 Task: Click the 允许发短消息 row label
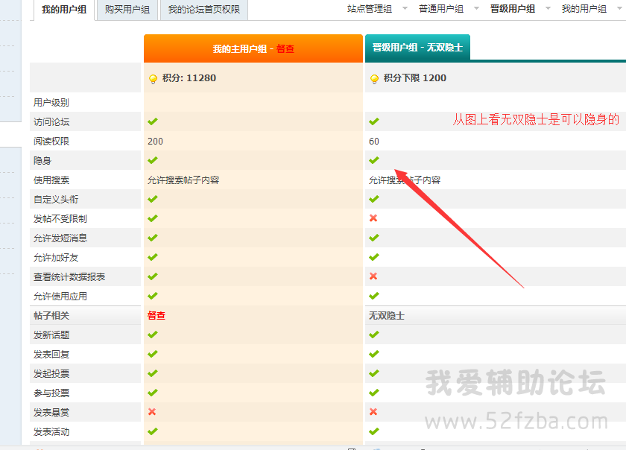click(60, 238)
